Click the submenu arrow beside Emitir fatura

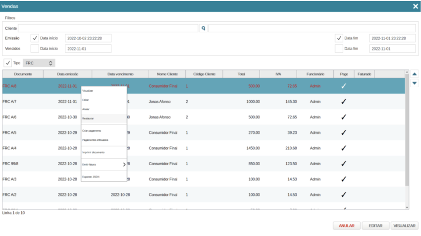[124, 164]
